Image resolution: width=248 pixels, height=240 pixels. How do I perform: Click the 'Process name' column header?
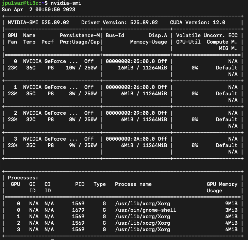point(133,184)
